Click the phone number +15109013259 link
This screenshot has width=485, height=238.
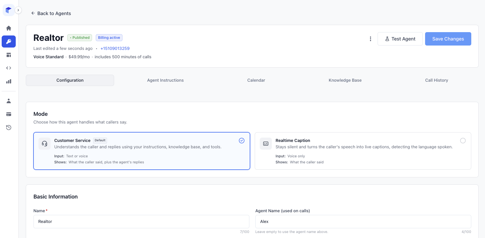115,49
